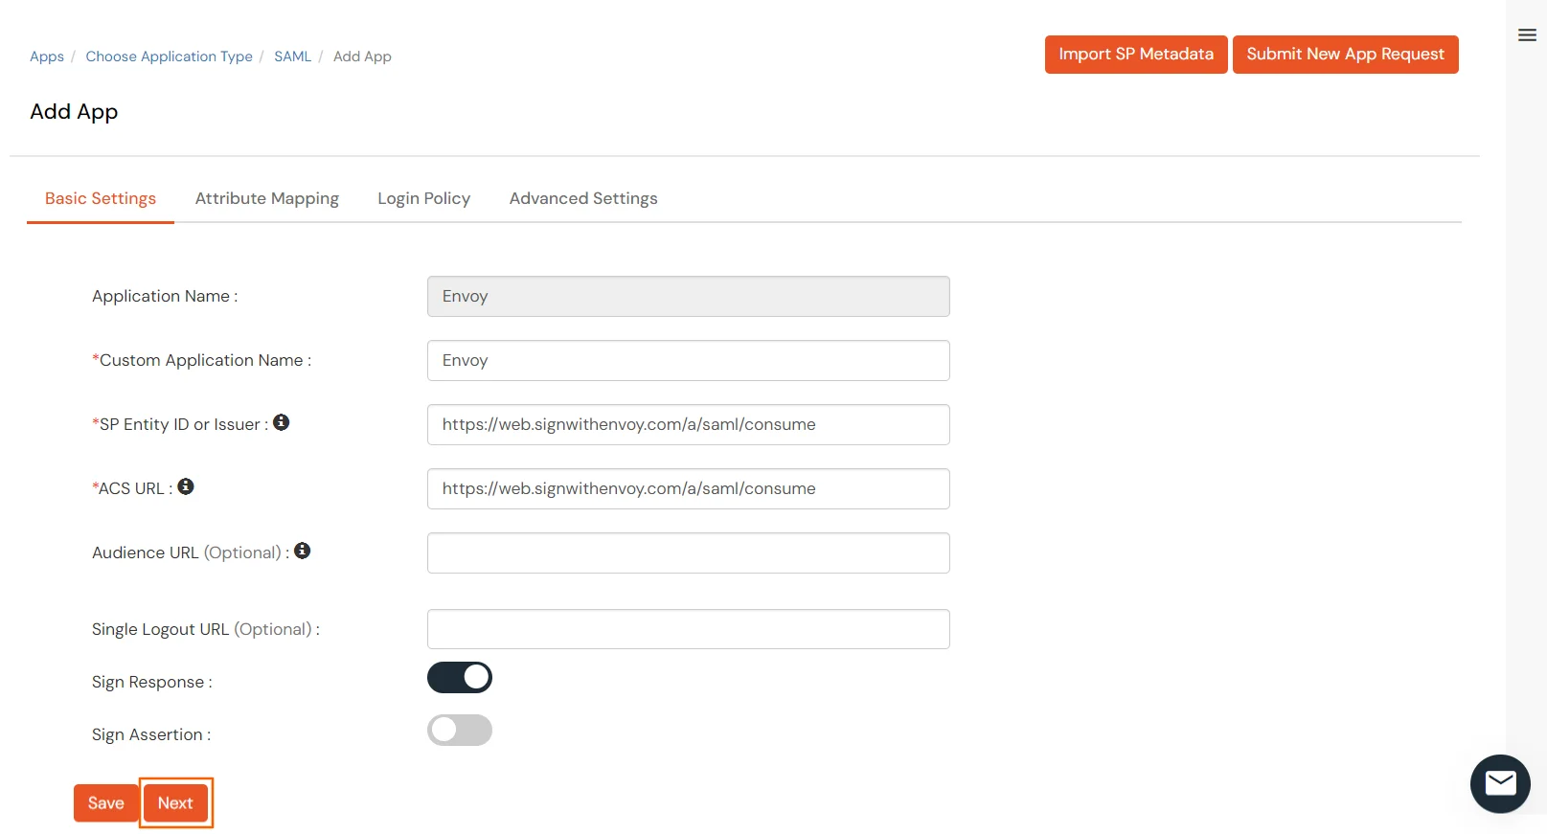This screenshot has height=834, width=1547.
Task: Focus the Custom Application Name field
Action: point(689,361)
